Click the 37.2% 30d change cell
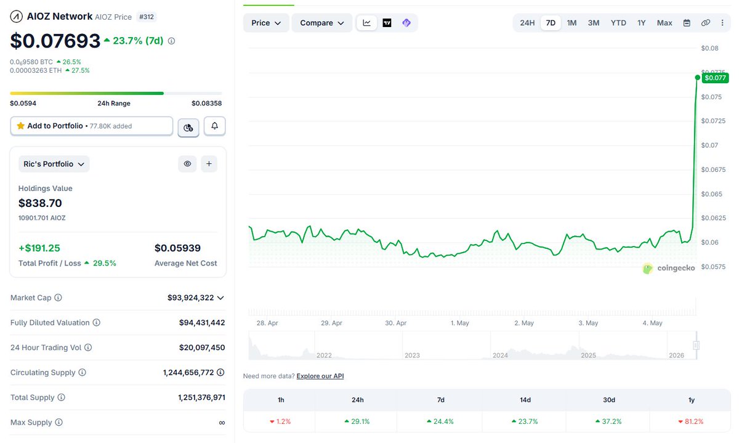 608,421
